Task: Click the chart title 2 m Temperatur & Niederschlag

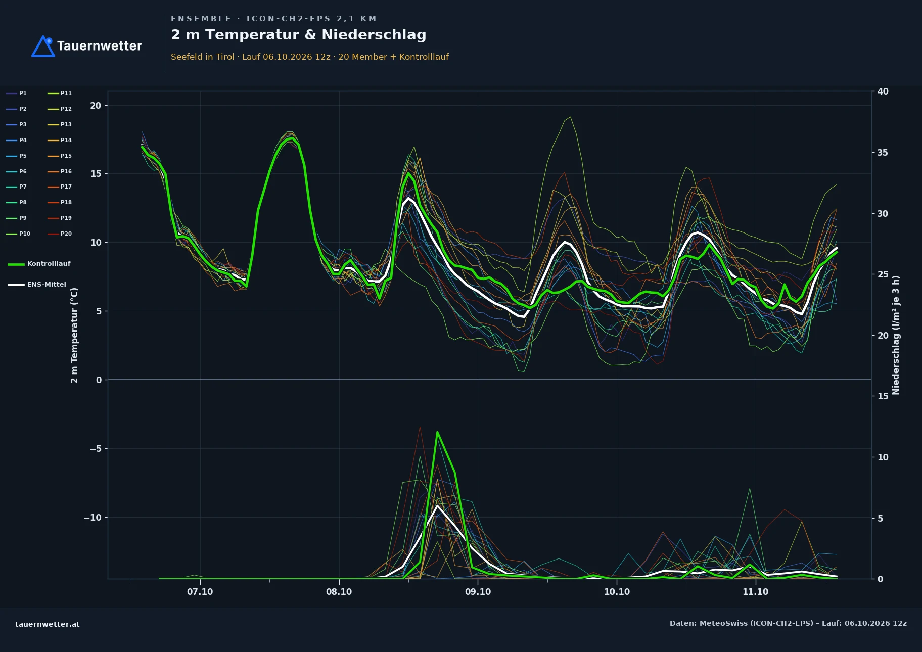Action: [x=299, y=34]
